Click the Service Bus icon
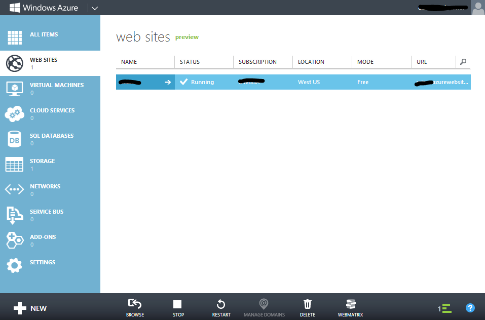Screen dimensions: 485x320 click(x=15, y=215)
